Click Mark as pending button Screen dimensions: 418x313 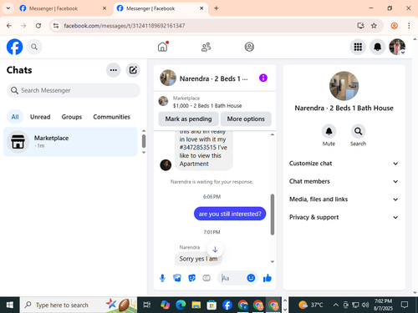coord(188,119)
